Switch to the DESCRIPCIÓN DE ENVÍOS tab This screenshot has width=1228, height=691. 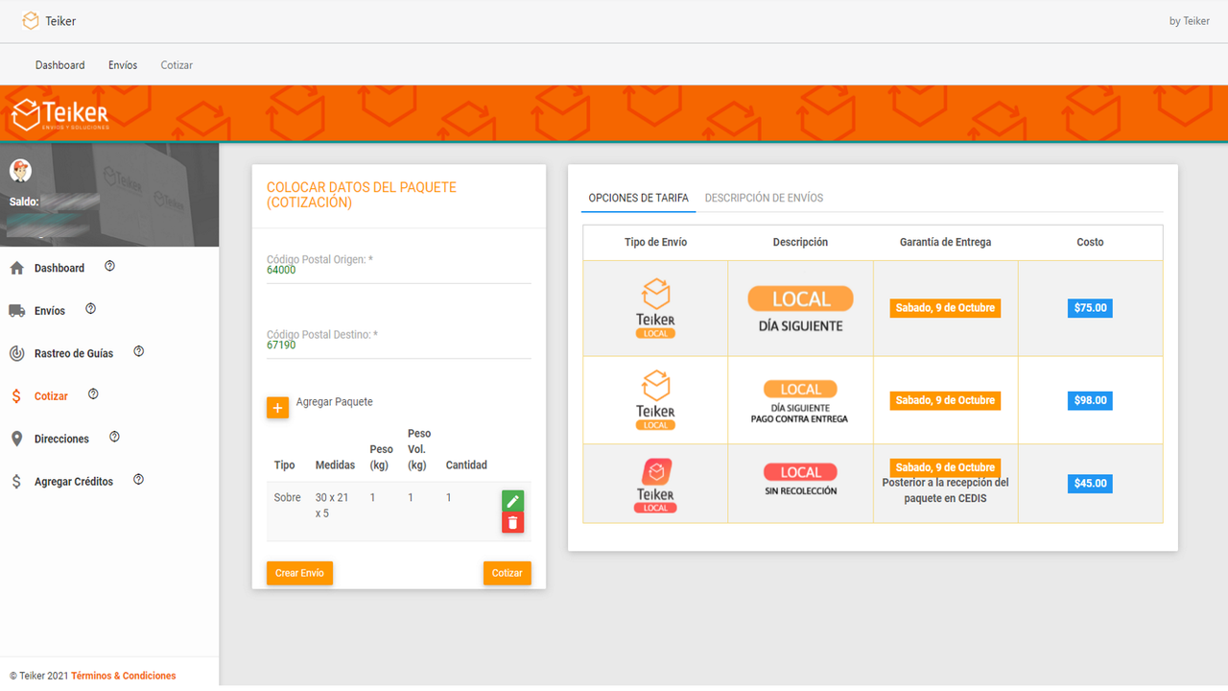766,198
